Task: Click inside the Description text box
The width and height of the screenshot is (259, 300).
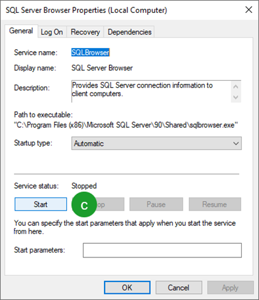Action: (x=151, y=91)
